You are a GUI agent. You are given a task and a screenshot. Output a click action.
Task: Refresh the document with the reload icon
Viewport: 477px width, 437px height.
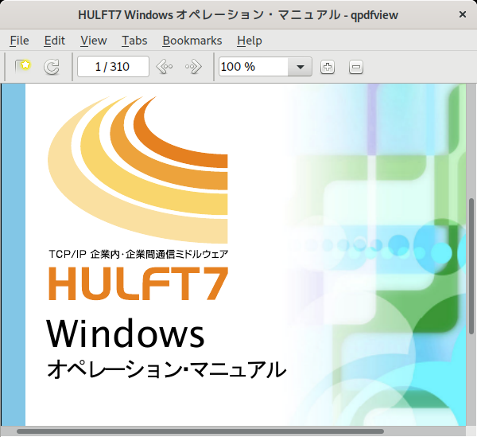[51, 67]
